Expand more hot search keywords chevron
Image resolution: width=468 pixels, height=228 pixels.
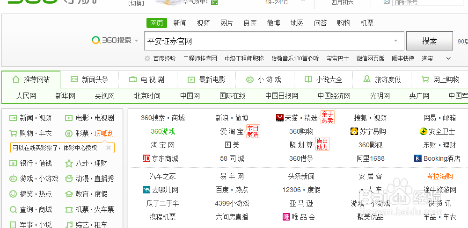coord(448,58)
